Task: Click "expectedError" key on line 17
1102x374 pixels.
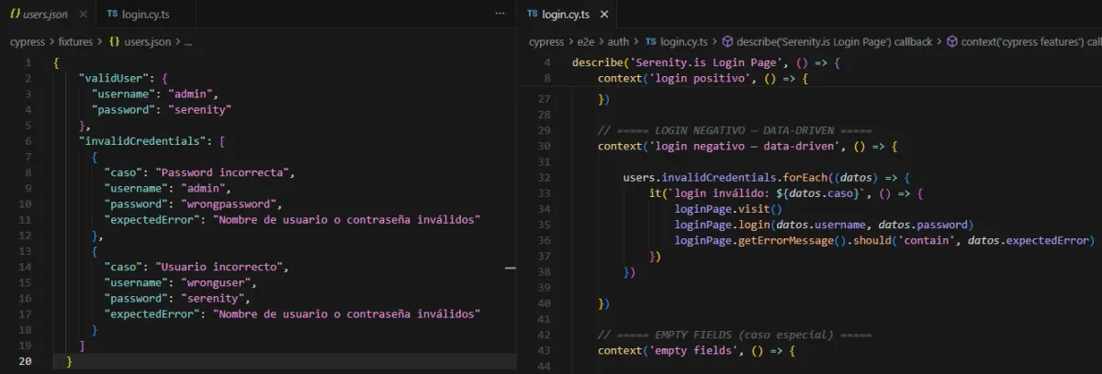Action: tap(152, 314)
